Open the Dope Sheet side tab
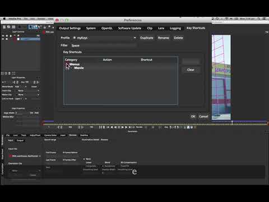 (x=2, y=154)
